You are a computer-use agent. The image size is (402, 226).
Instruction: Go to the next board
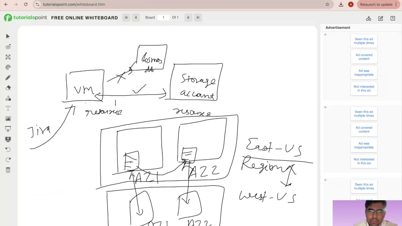pos(188,18)
